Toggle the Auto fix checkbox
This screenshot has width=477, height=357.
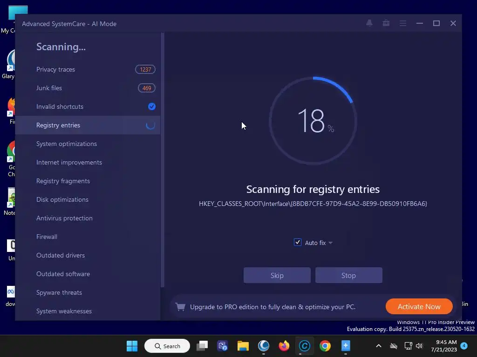tap(298, 242)
